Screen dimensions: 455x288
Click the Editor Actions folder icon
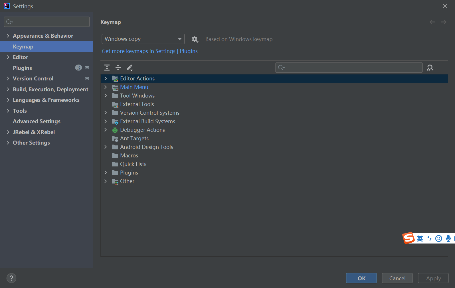coord(115,78)
